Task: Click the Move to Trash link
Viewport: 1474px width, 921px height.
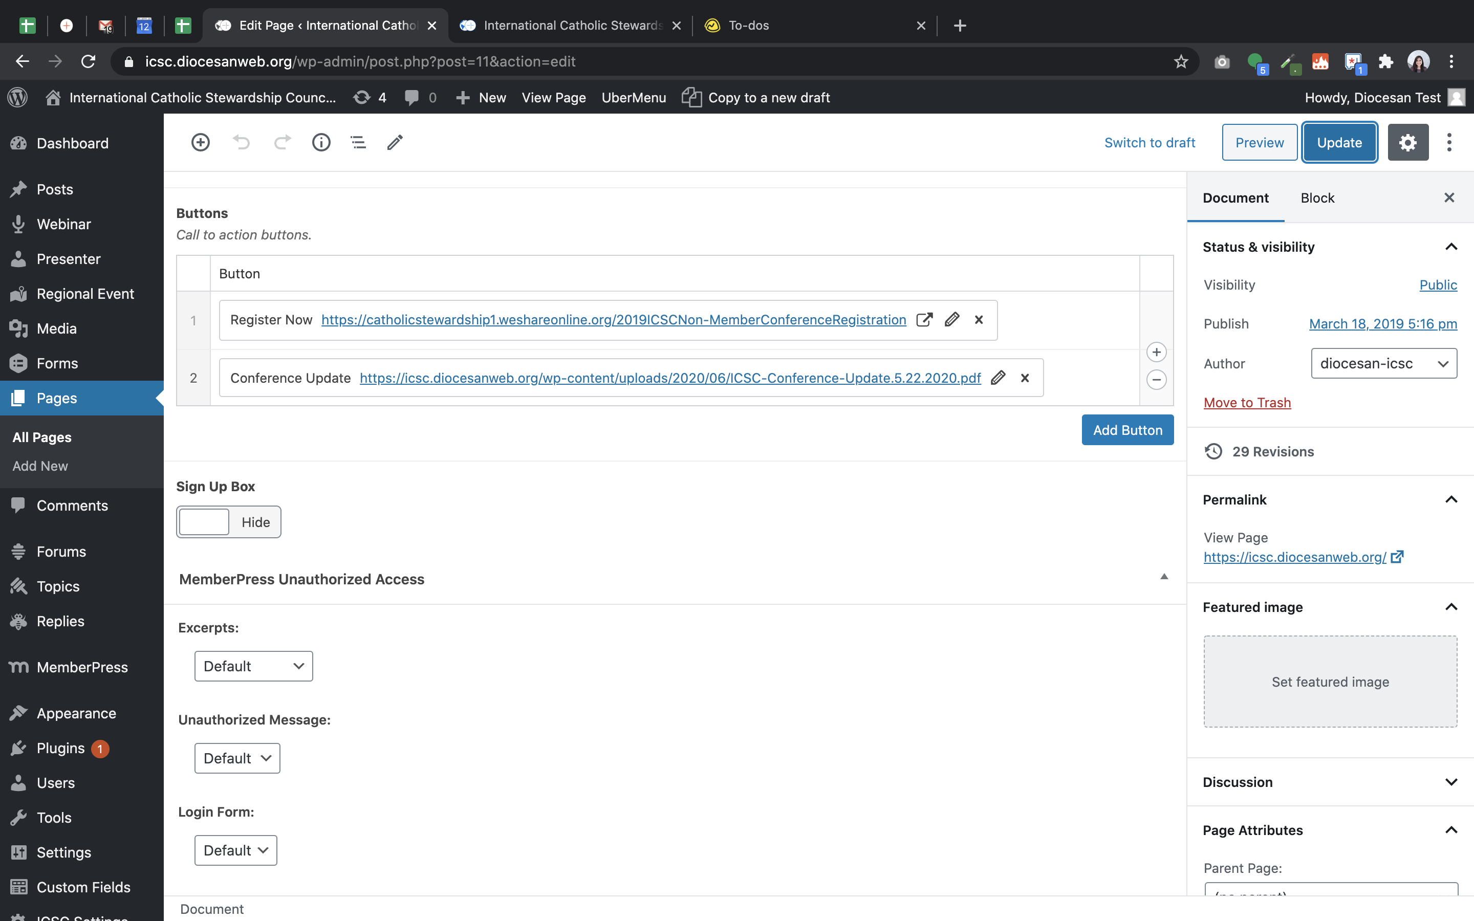Action: pyautogui.click(x=1247, y=403)
